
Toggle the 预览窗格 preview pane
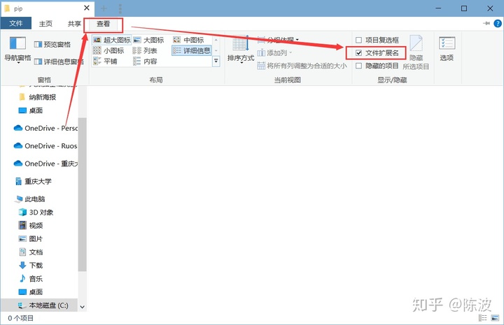(x=52, y=44)
